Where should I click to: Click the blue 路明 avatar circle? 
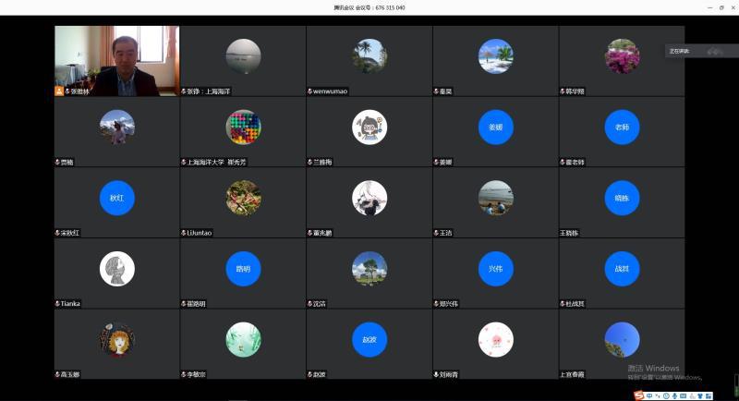pyautogui.click(x=243, y=269)
